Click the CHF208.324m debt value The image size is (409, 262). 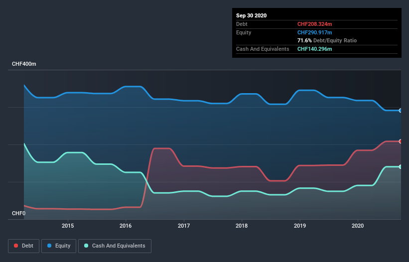pyautogui.click(x=314, y=24)
